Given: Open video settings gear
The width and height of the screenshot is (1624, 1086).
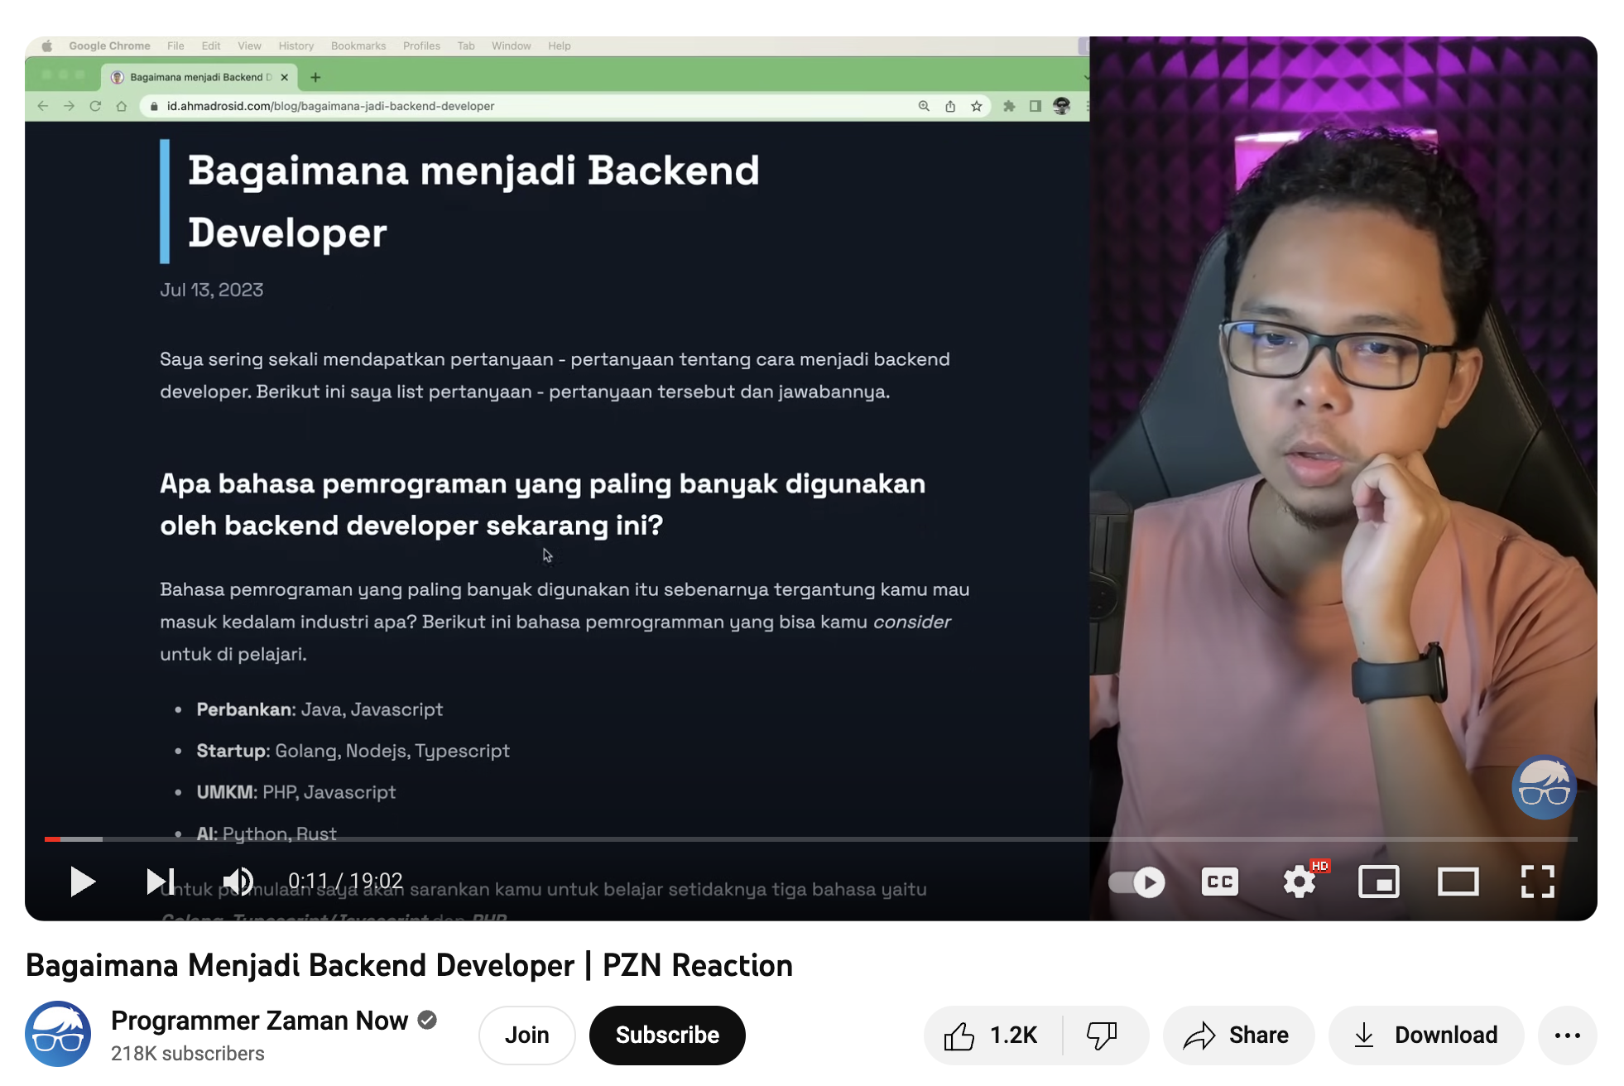Looking at the screenshot, I should (x=1300, y=882).
